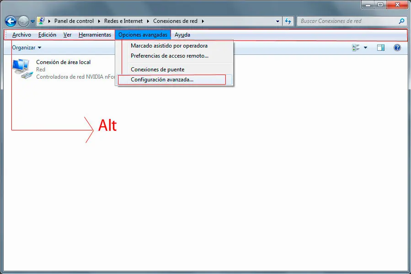Viewport: 411px width, 274px height.
Task: Open the recent pages dropdown beside Forward
Action: click(x=32, y=21)
